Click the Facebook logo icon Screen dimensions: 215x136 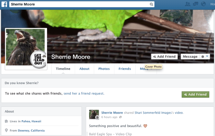click(x=4, y=4)
